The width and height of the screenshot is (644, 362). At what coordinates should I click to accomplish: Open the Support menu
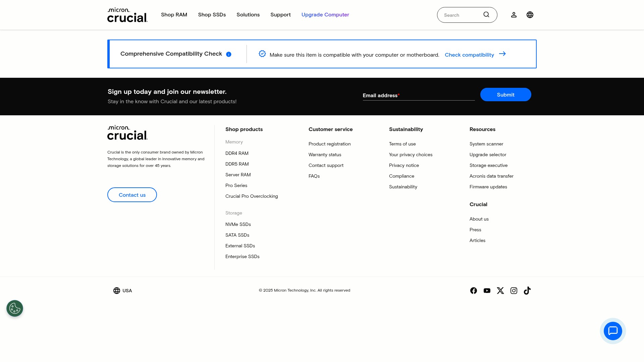[x=281, y=15]
